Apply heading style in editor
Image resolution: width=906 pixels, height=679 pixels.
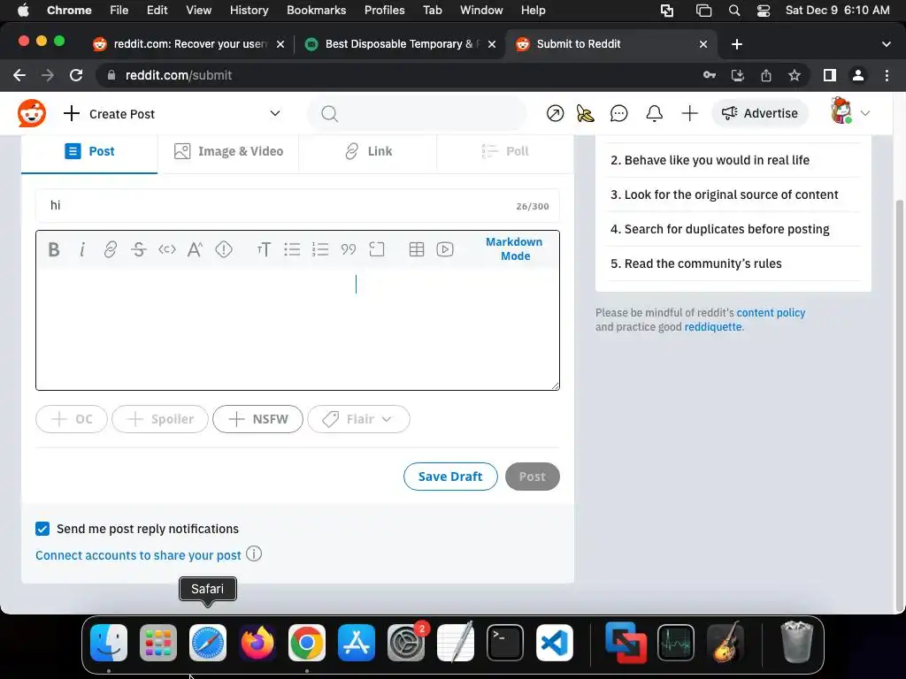(264, 249)
